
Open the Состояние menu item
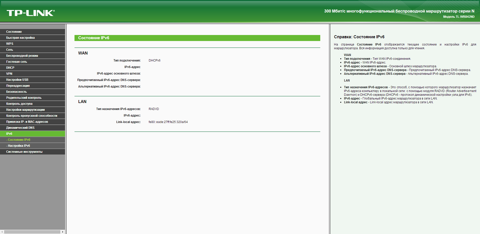[x=32, y=32]
